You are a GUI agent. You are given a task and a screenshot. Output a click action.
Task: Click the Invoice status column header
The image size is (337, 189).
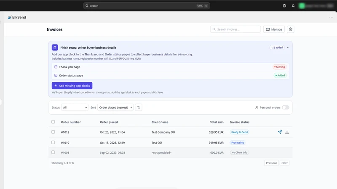239,122
